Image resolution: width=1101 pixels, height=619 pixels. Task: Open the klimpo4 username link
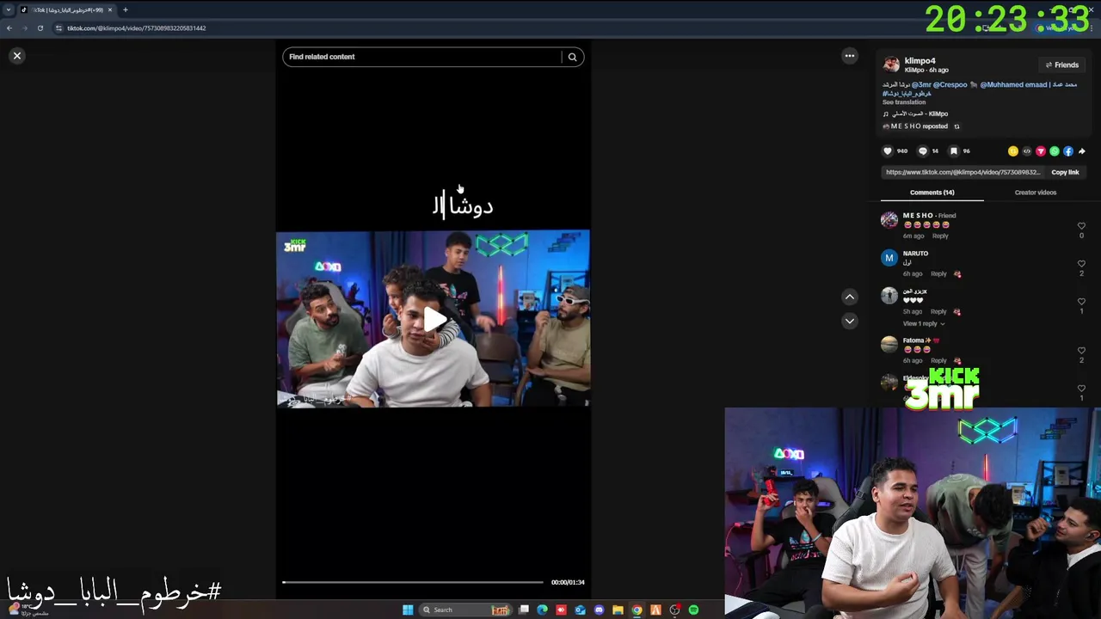(920, 61)
